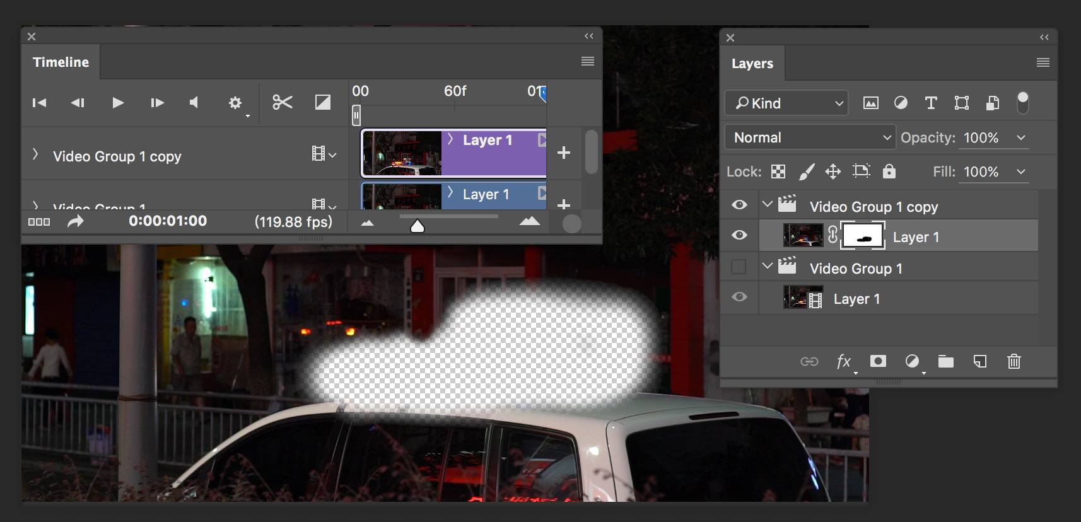Show the Video Group 1 group visibility
The width and height of the screenshot is (1081, 522).
coord(739,267)
